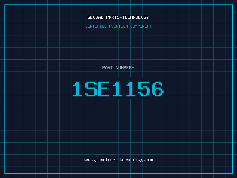Click the word GLOBAL in the heading
The width and height of the screenshot is (237, 178).
[95, 18]
